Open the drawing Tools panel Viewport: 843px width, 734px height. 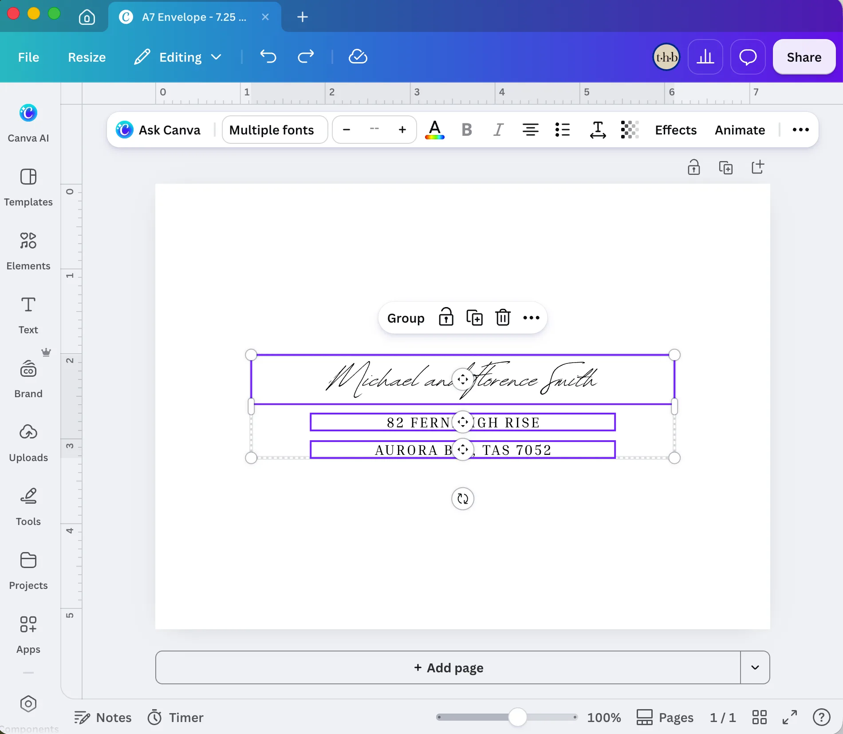[28, 507]
